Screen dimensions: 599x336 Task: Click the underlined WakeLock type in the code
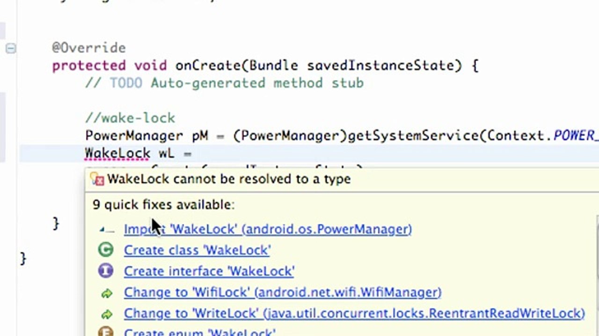click(x=117, y=153)
